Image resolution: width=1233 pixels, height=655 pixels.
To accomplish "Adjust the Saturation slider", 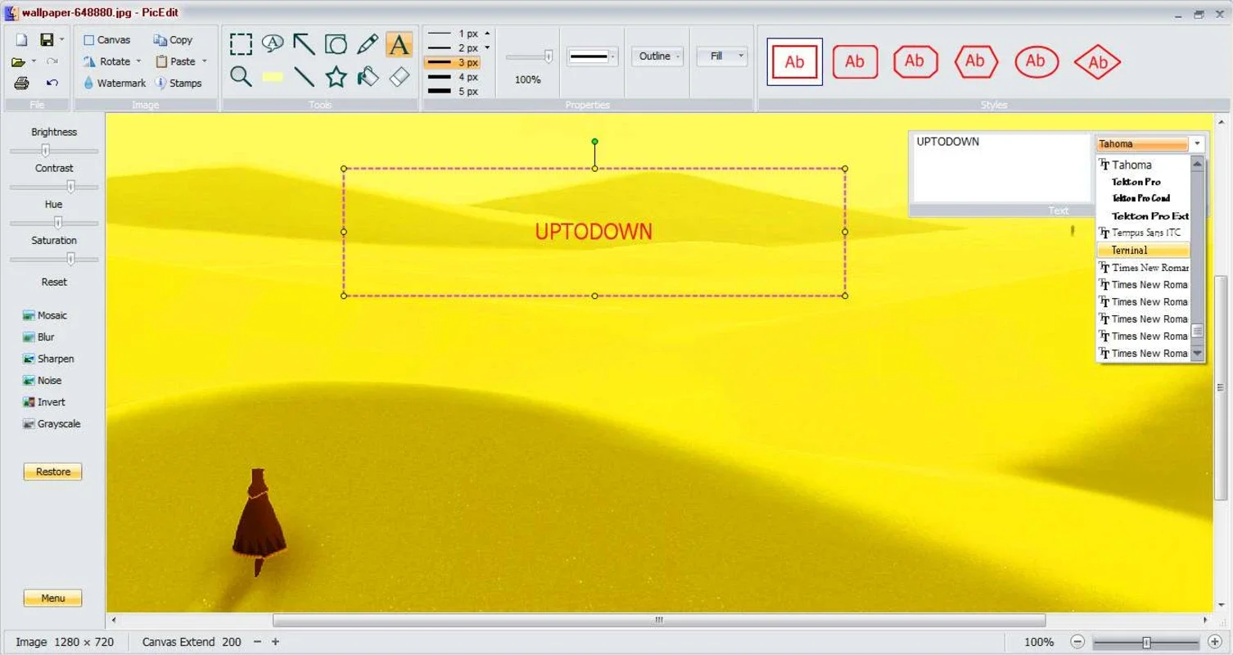I will coord(71,259).
